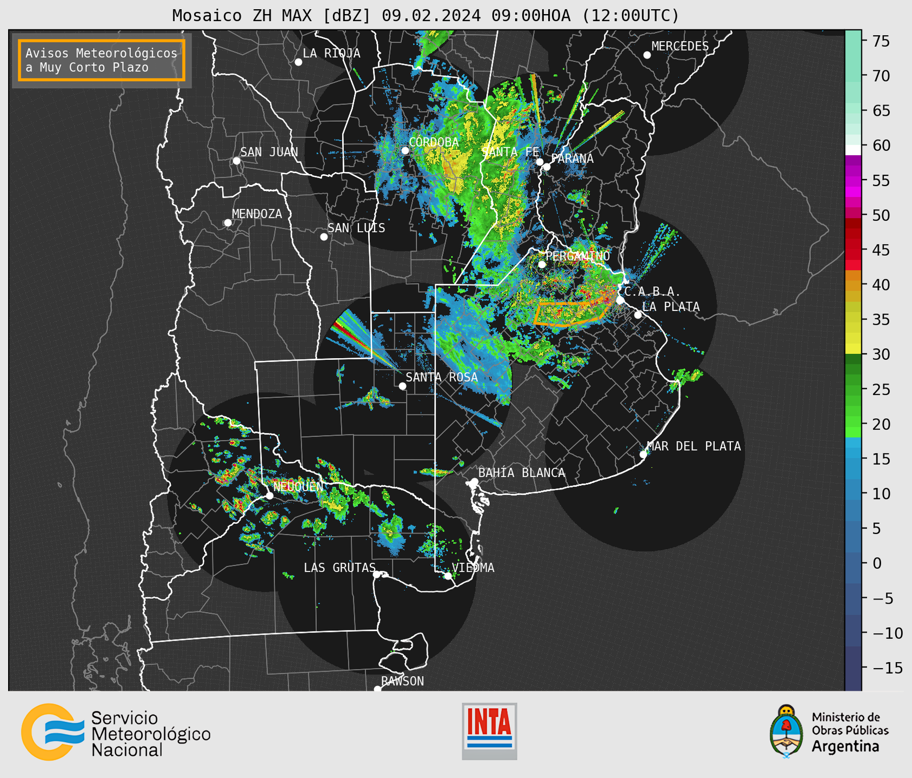
Task: Click the dark −15 dBZ band on the colorbar
Action: click(x=853, y=668)
